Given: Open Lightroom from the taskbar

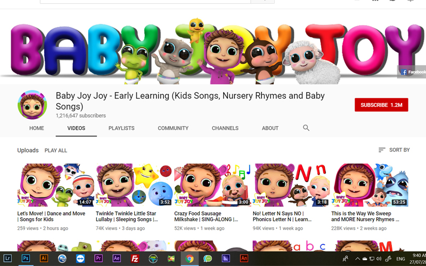Looking at the screenshot, I should [x=7, y=259].
